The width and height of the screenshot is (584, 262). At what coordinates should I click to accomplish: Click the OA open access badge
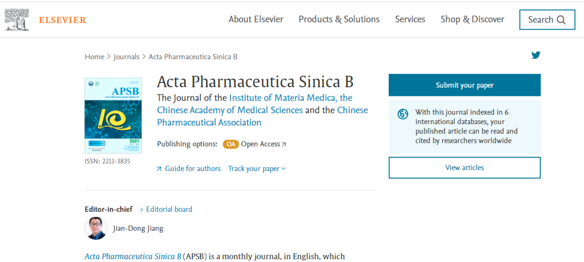pos(231,144)
